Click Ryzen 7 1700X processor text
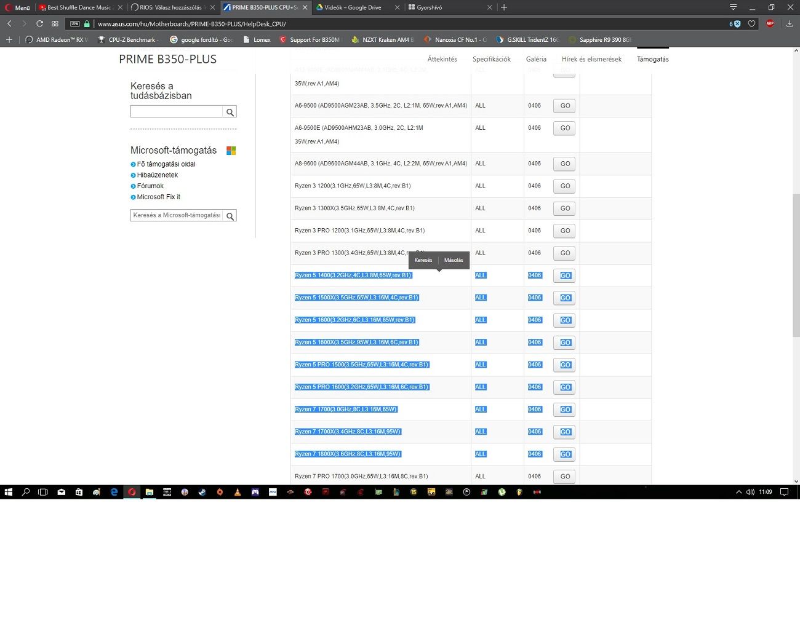Viewport: 800px width, 618px height. (x=348, y=432)
